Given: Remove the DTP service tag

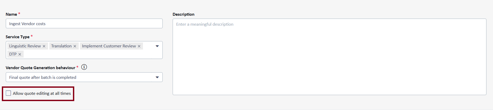Looking at the screenshot, I should [20, 54].
